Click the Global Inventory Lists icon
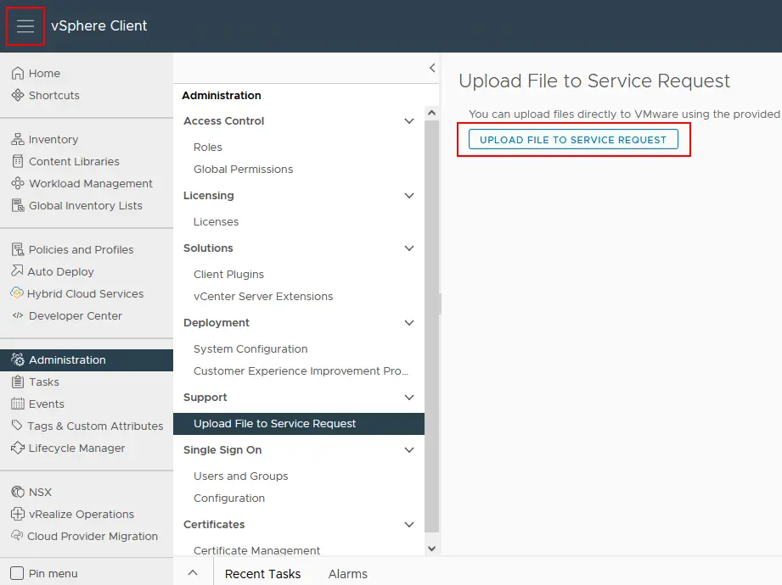This screenshot has height=585, width=782. point(18,206)
